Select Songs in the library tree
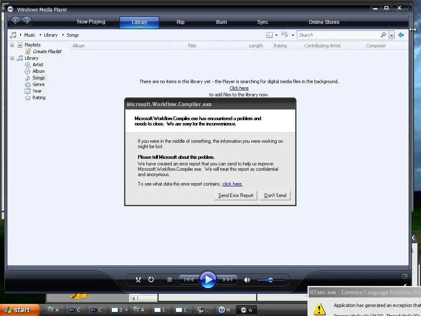This screenshot has height=316, width=421. tap(39, 78)
